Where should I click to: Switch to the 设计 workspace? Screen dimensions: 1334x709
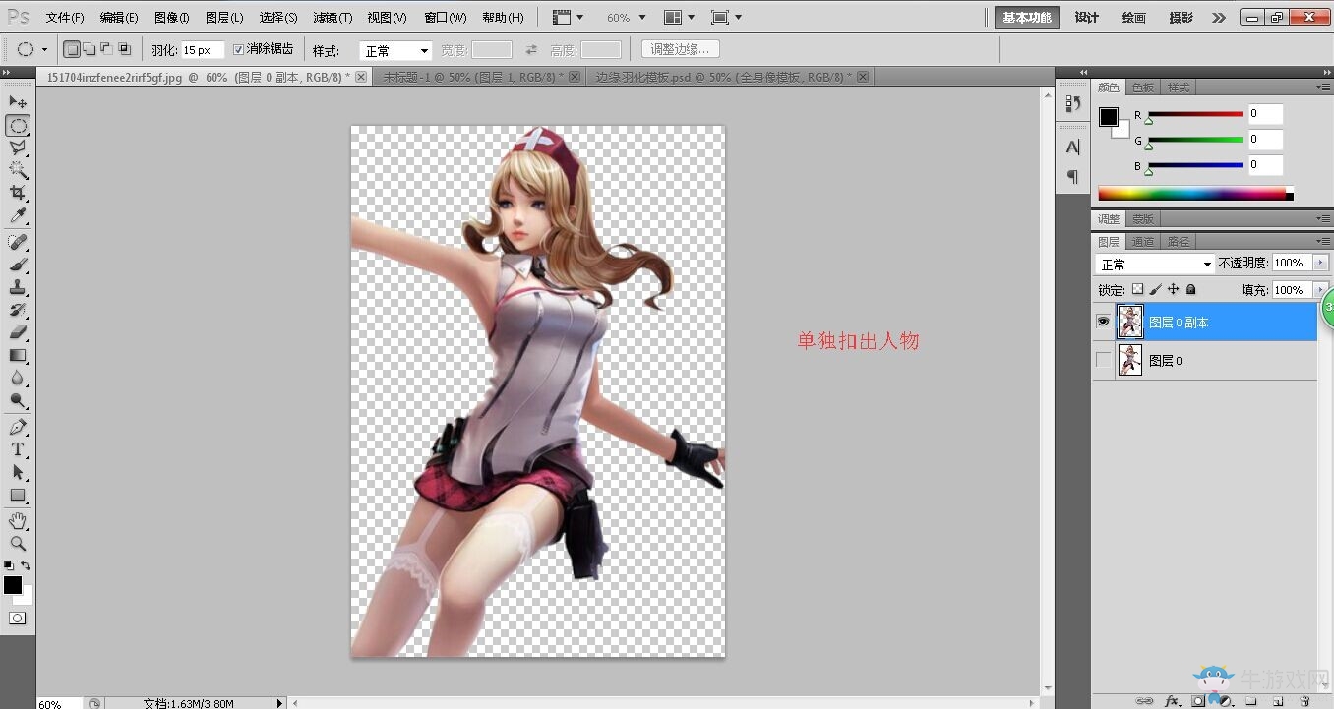pos(1086,18)
